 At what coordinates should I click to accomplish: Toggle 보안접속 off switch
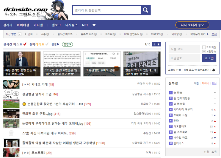204,52
